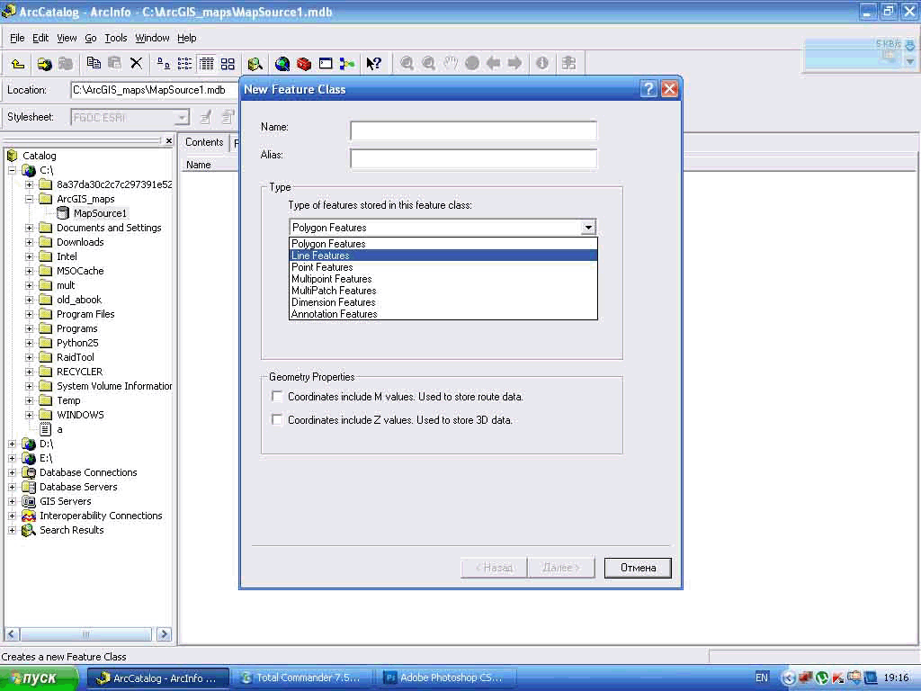Expand the Documents and Settings folder
Image resolution: width=921 pixels, height=691 pixels.
[x=29, y=228]
